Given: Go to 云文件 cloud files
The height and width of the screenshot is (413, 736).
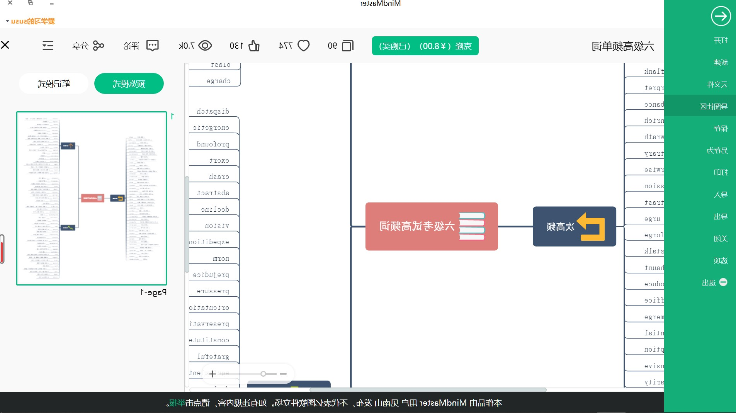Looking at the screenshot, I should 717,84.
